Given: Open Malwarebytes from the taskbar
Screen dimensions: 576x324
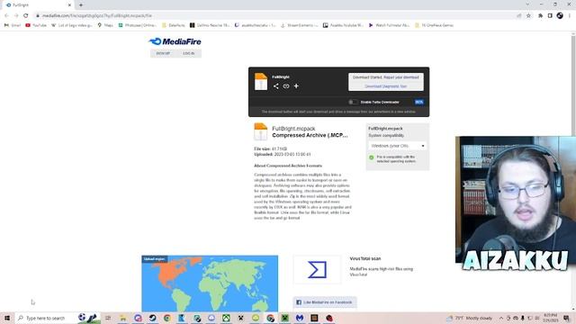Looking at the screenshot, I should point(300,318).
